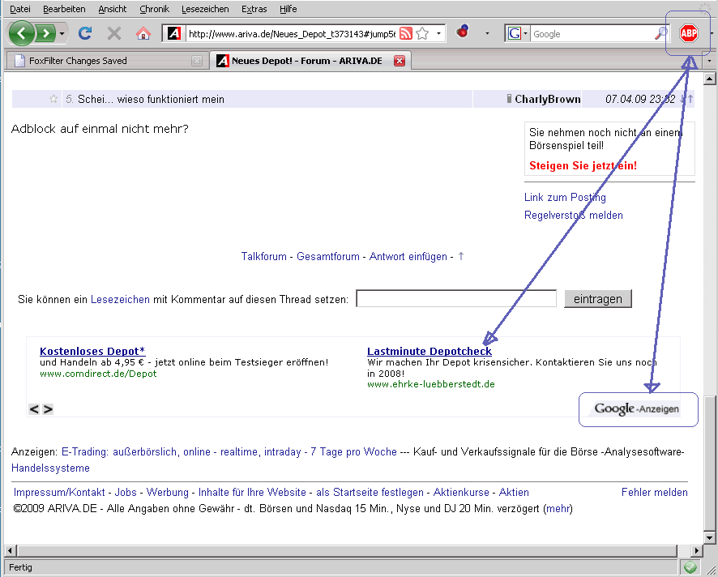Screen dimensions: 718x577
Task: Click the stop loading icon
Action: (114, 33)
